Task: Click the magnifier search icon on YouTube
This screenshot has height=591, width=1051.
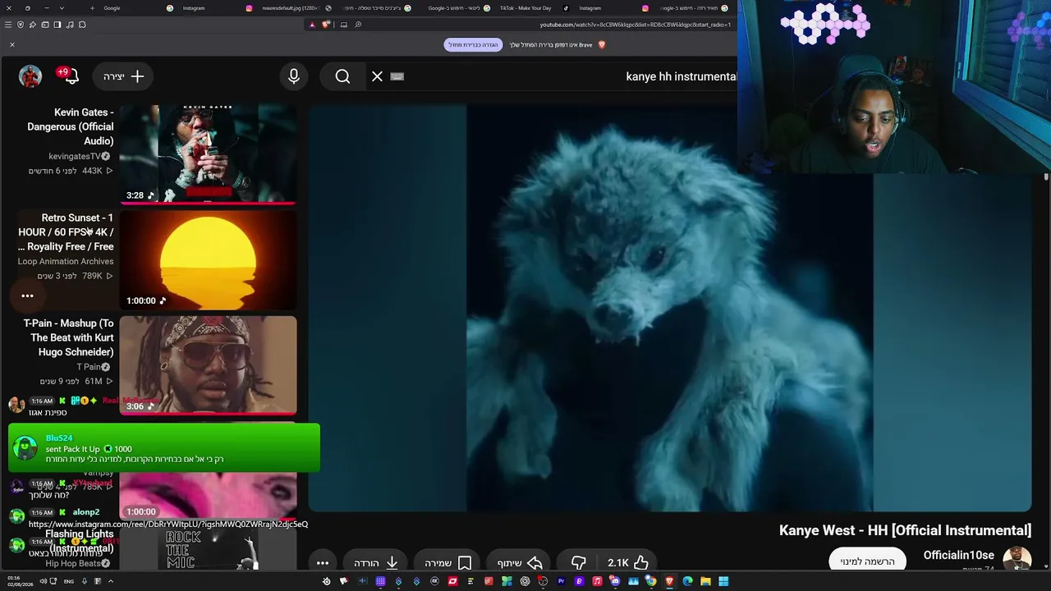Action: [342, 76]
